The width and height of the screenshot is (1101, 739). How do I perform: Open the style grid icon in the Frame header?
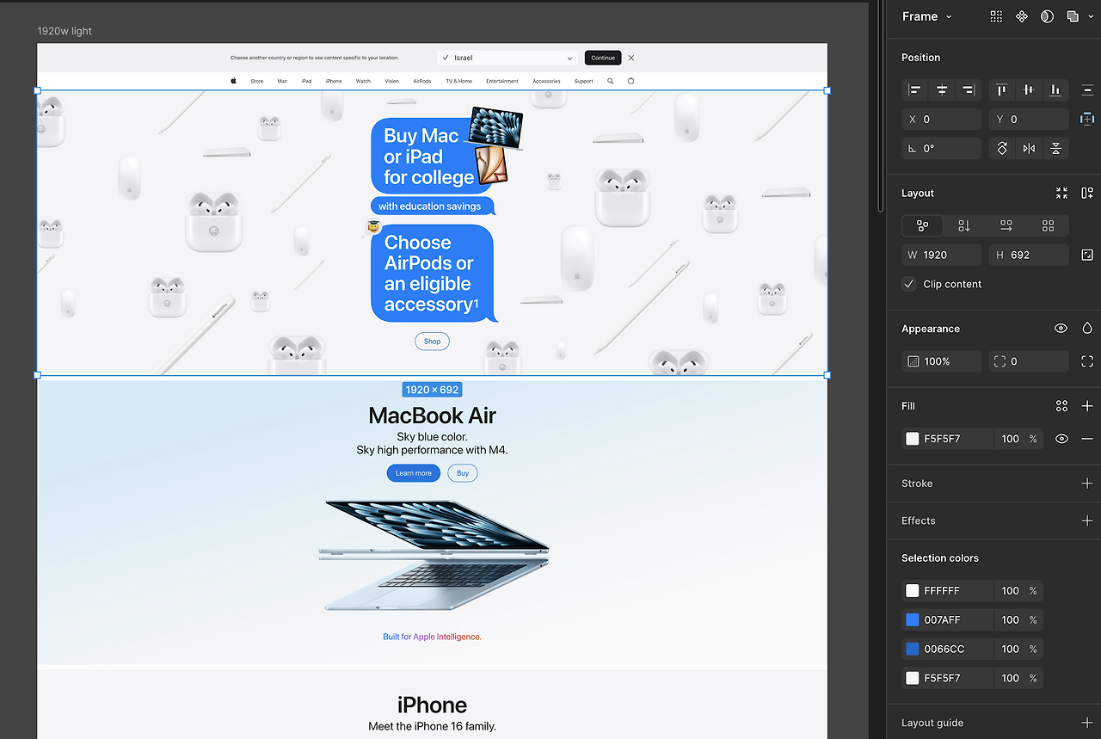pyautogui.click(x=996, y=16)
